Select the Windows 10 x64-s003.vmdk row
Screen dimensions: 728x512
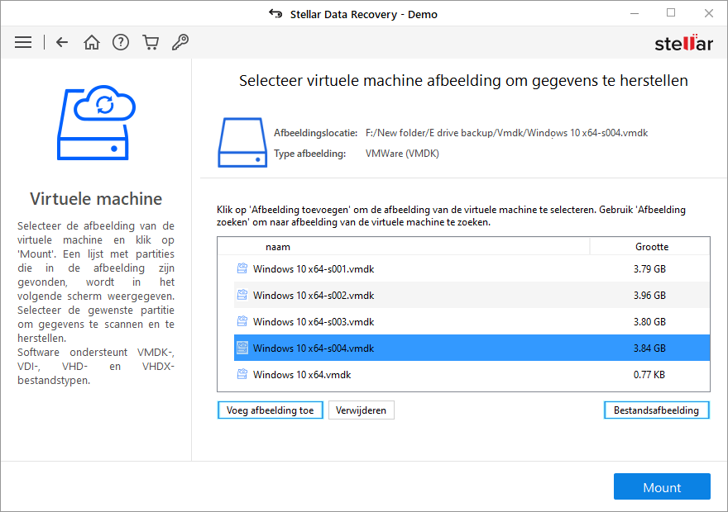click(472, 321)
